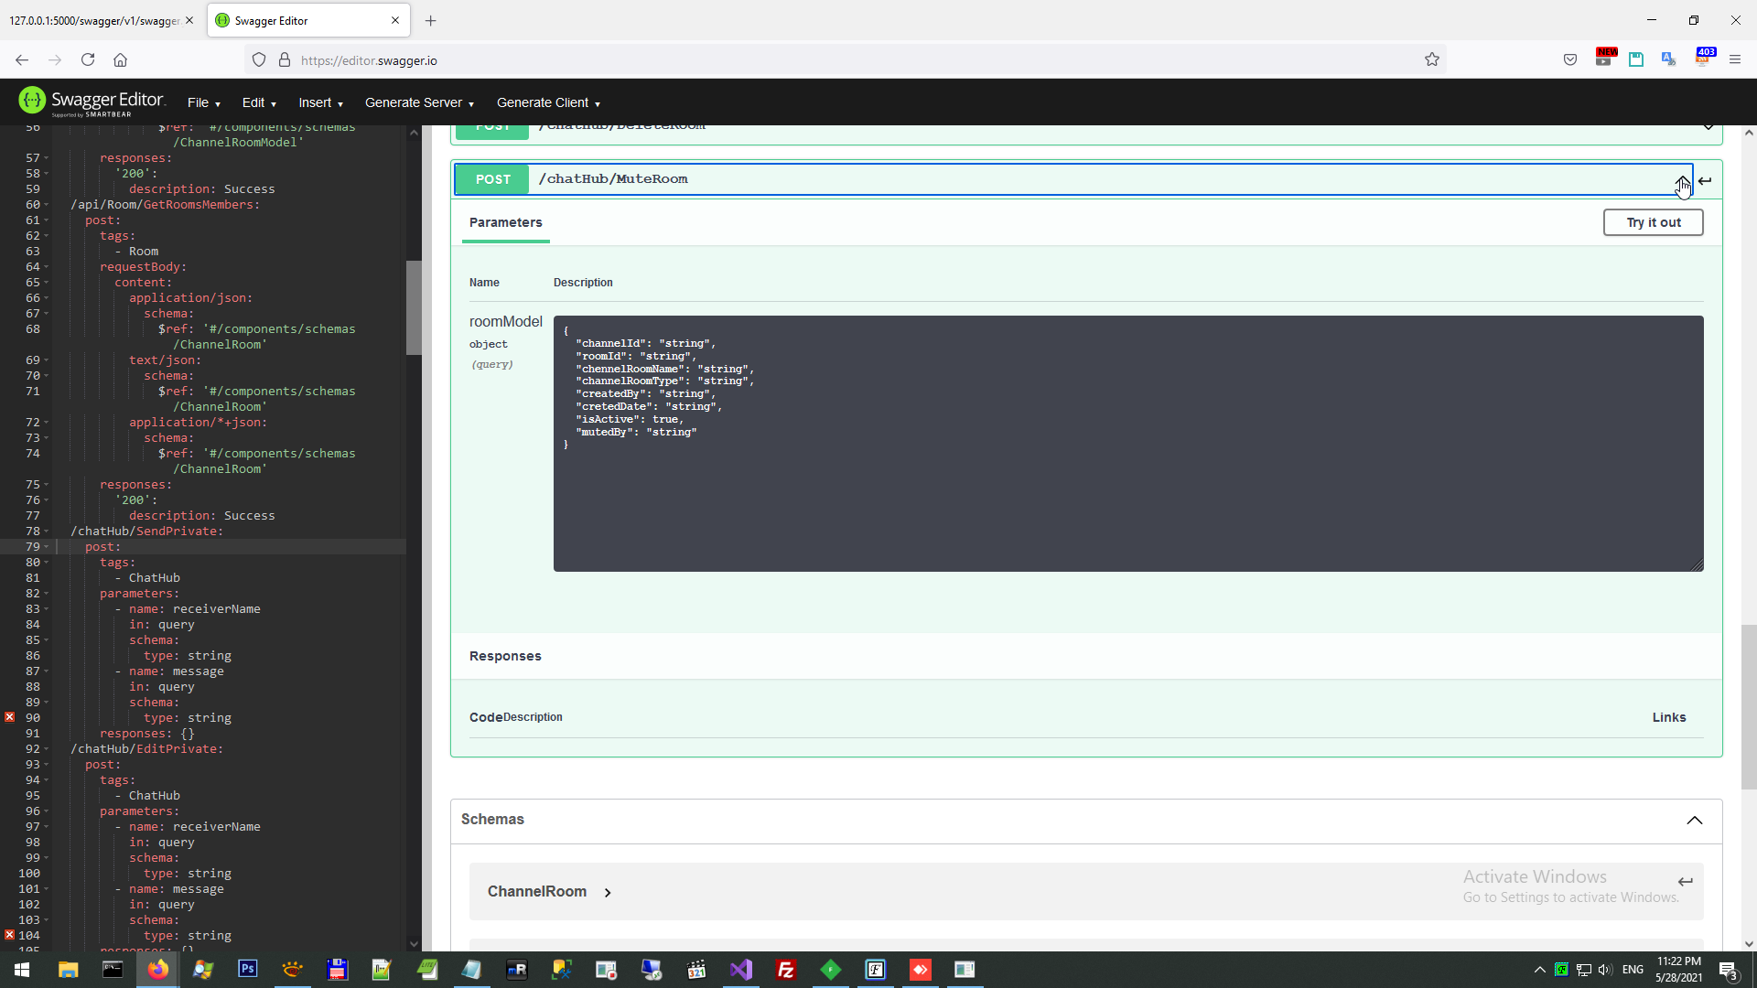1757x988 pixels.
Task: Bookmark this page with the star icon
Action: pyautogui.click(x=1432, y=59)
